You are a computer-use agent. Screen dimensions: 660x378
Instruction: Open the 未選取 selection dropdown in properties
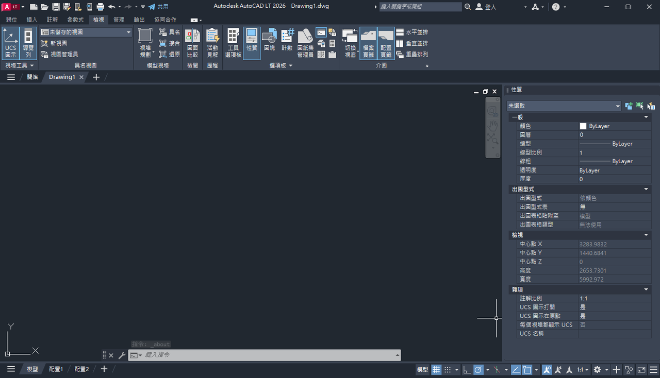tap(564, 106)
